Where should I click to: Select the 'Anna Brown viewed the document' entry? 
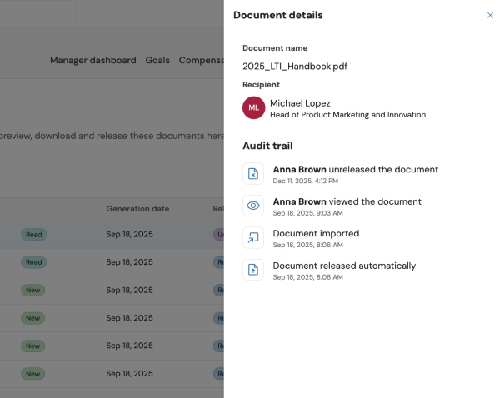347,201
